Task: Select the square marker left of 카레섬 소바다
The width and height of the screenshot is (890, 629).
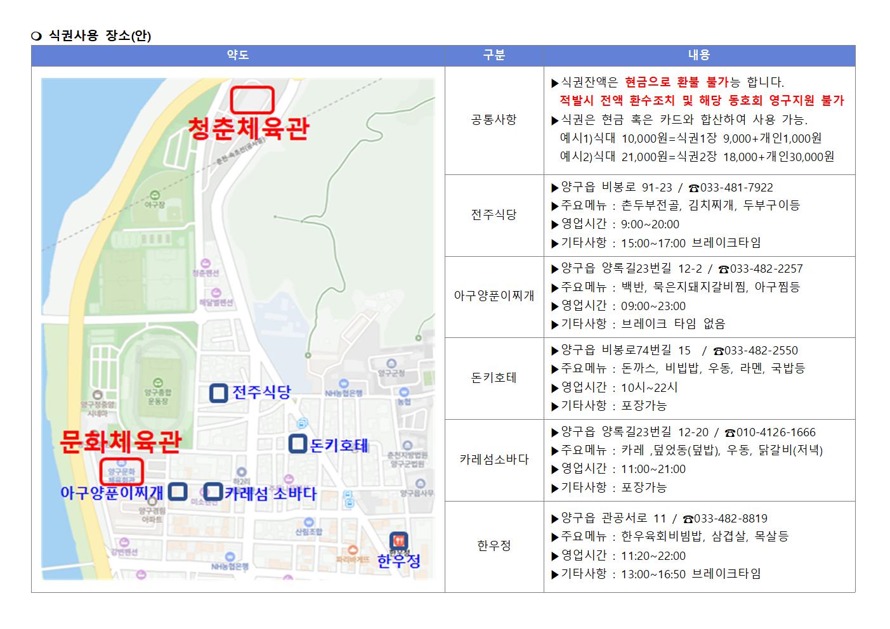Action: [x=213, y=491]
